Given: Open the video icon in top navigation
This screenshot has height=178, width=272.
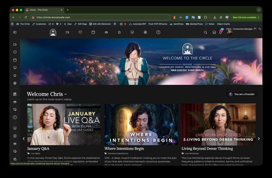Looking at the screenshot, I should 67,32.
